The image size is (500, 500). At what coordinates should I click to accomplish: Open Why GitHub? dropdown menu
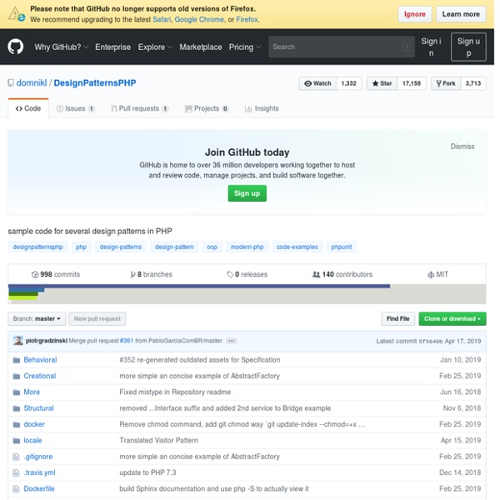click(61, 47)
